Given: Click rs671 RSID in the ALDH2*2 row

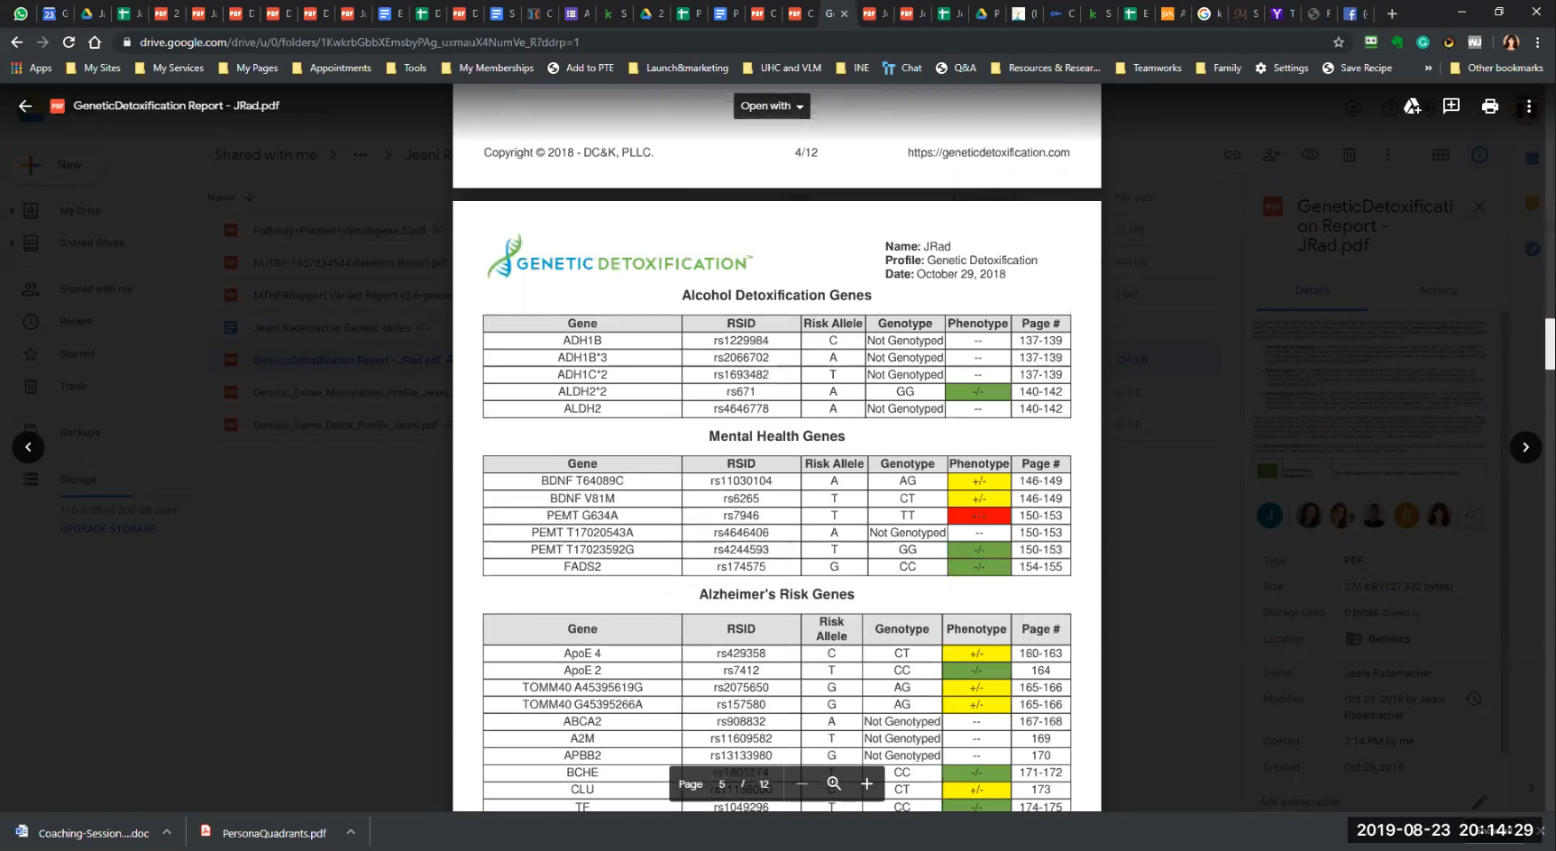Looking at the screenshot, I should pyautogui.click(x=741, y=392).
